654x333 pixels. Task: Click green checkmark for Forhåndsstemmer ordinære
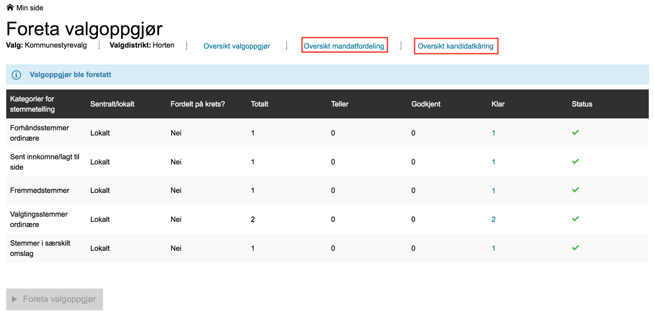tap(575, 132)
